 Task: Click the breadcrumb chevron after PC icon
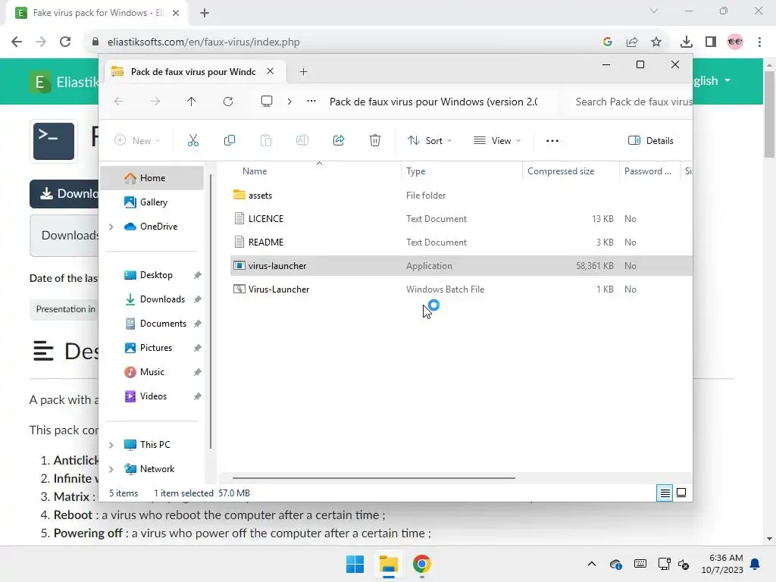coord(289,102)
